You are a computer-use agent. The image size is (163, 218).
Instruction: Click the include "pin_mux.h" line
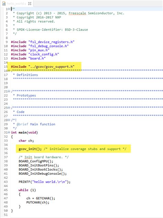pos(30,50)
